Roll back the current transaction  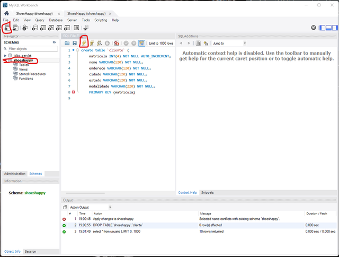coord(134,44)
